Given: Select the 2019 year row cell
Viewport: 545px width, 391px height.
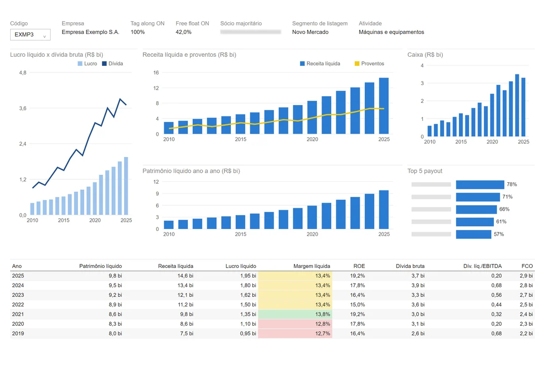Looking at the screenshot, I should (x=18, y=334).
